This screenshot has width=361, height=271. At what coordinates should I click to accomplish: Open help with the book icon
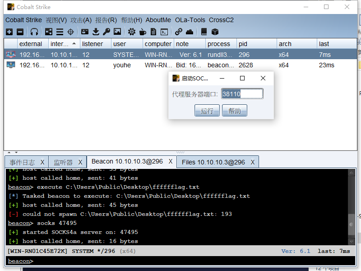tap(204, 32)
